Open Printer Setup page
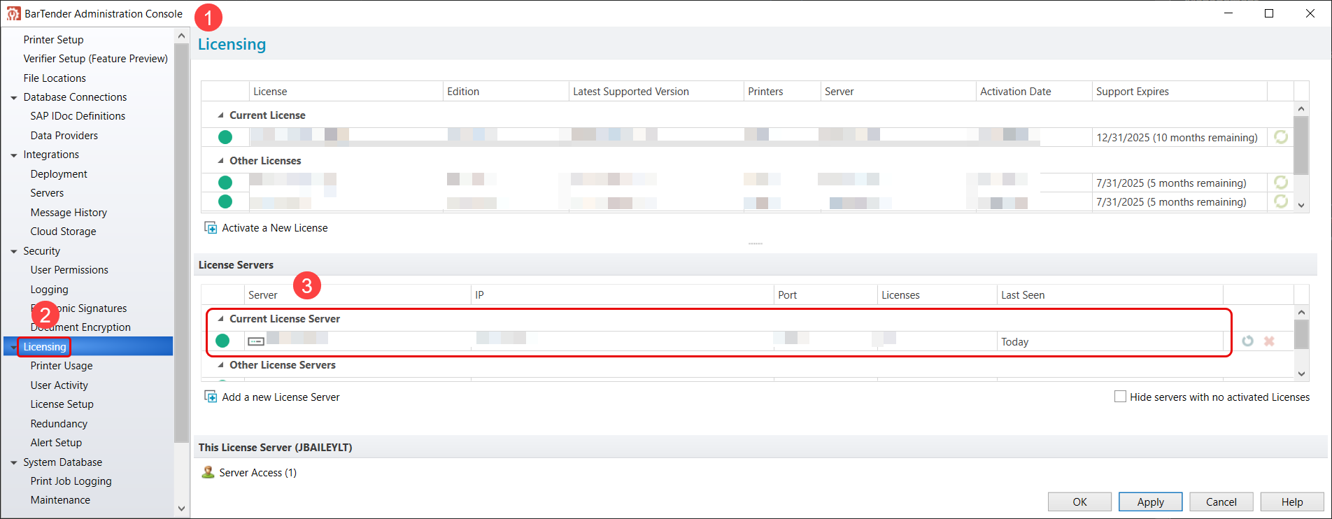The width and height of the screenshot is (1332, 519). 53,40
